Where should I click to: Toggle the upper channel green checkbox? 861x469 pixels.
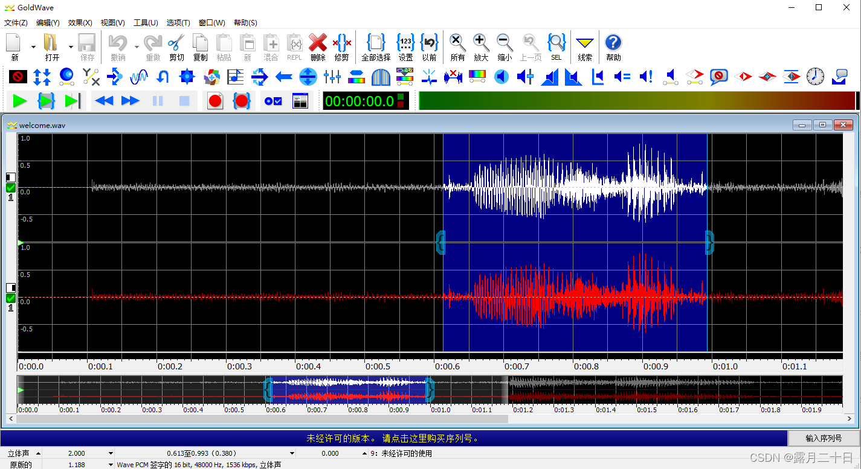coord(11,188)
